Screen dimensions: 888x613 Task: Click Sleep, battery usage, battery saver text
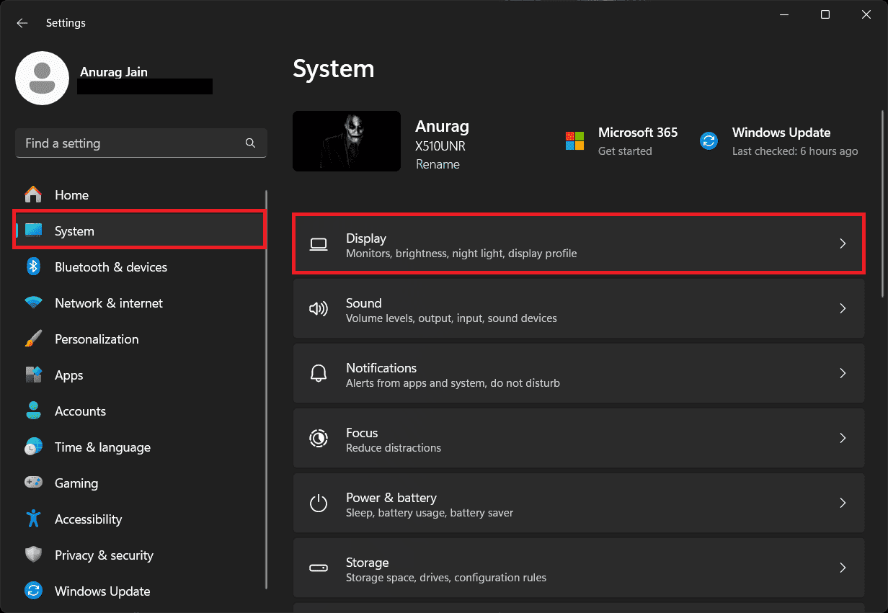click(430, 513)
